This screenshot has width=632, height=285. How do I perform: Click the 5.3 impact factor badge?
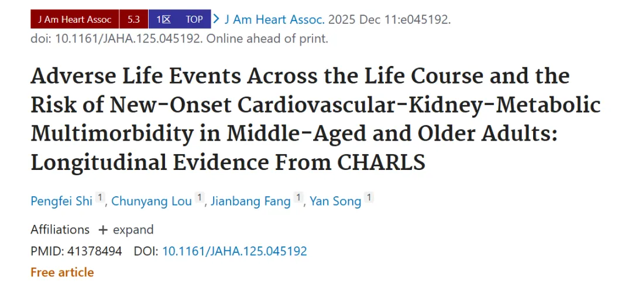coord(133,19)
